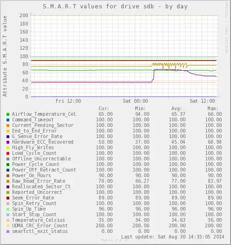This screenshot has height=245, width=231.
Task: Click the Min: column header
Action: click(140, 109)
